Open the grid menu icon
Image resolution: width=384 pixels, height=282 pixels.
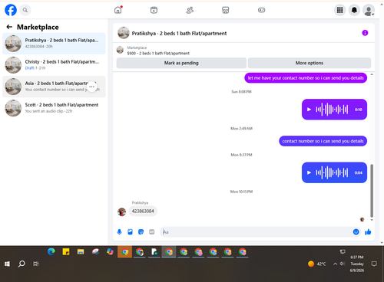click(x=339, y=10)
